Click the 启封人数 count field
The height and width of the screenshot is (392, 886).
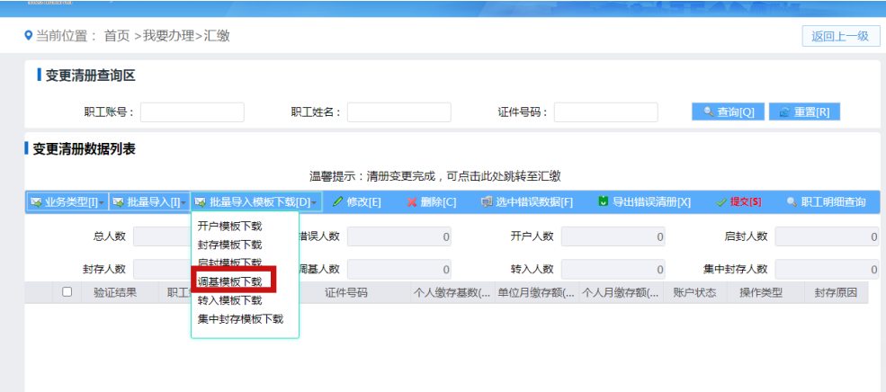pos(827,236)
